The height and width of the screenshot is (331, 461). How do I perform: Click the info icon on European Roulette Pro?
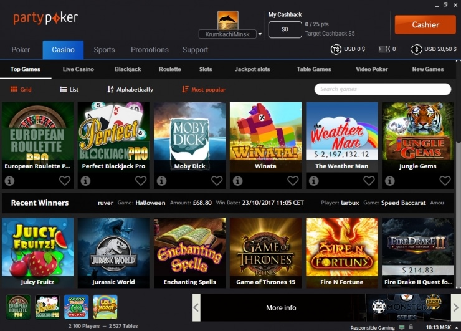click(9, 181)
